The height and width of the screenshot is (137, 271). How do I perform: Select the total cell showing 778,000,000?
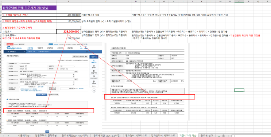pyautogui.click(x=69, y=38)
